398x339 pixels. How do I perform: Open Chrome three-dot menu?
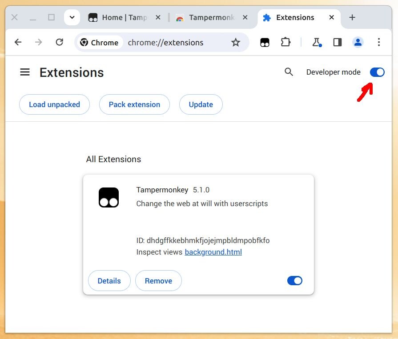379,42
